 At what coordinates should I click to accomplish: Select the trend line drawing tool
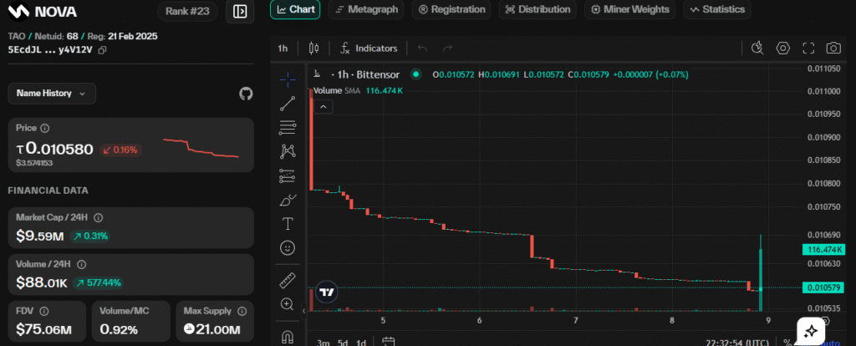(288, 104)
